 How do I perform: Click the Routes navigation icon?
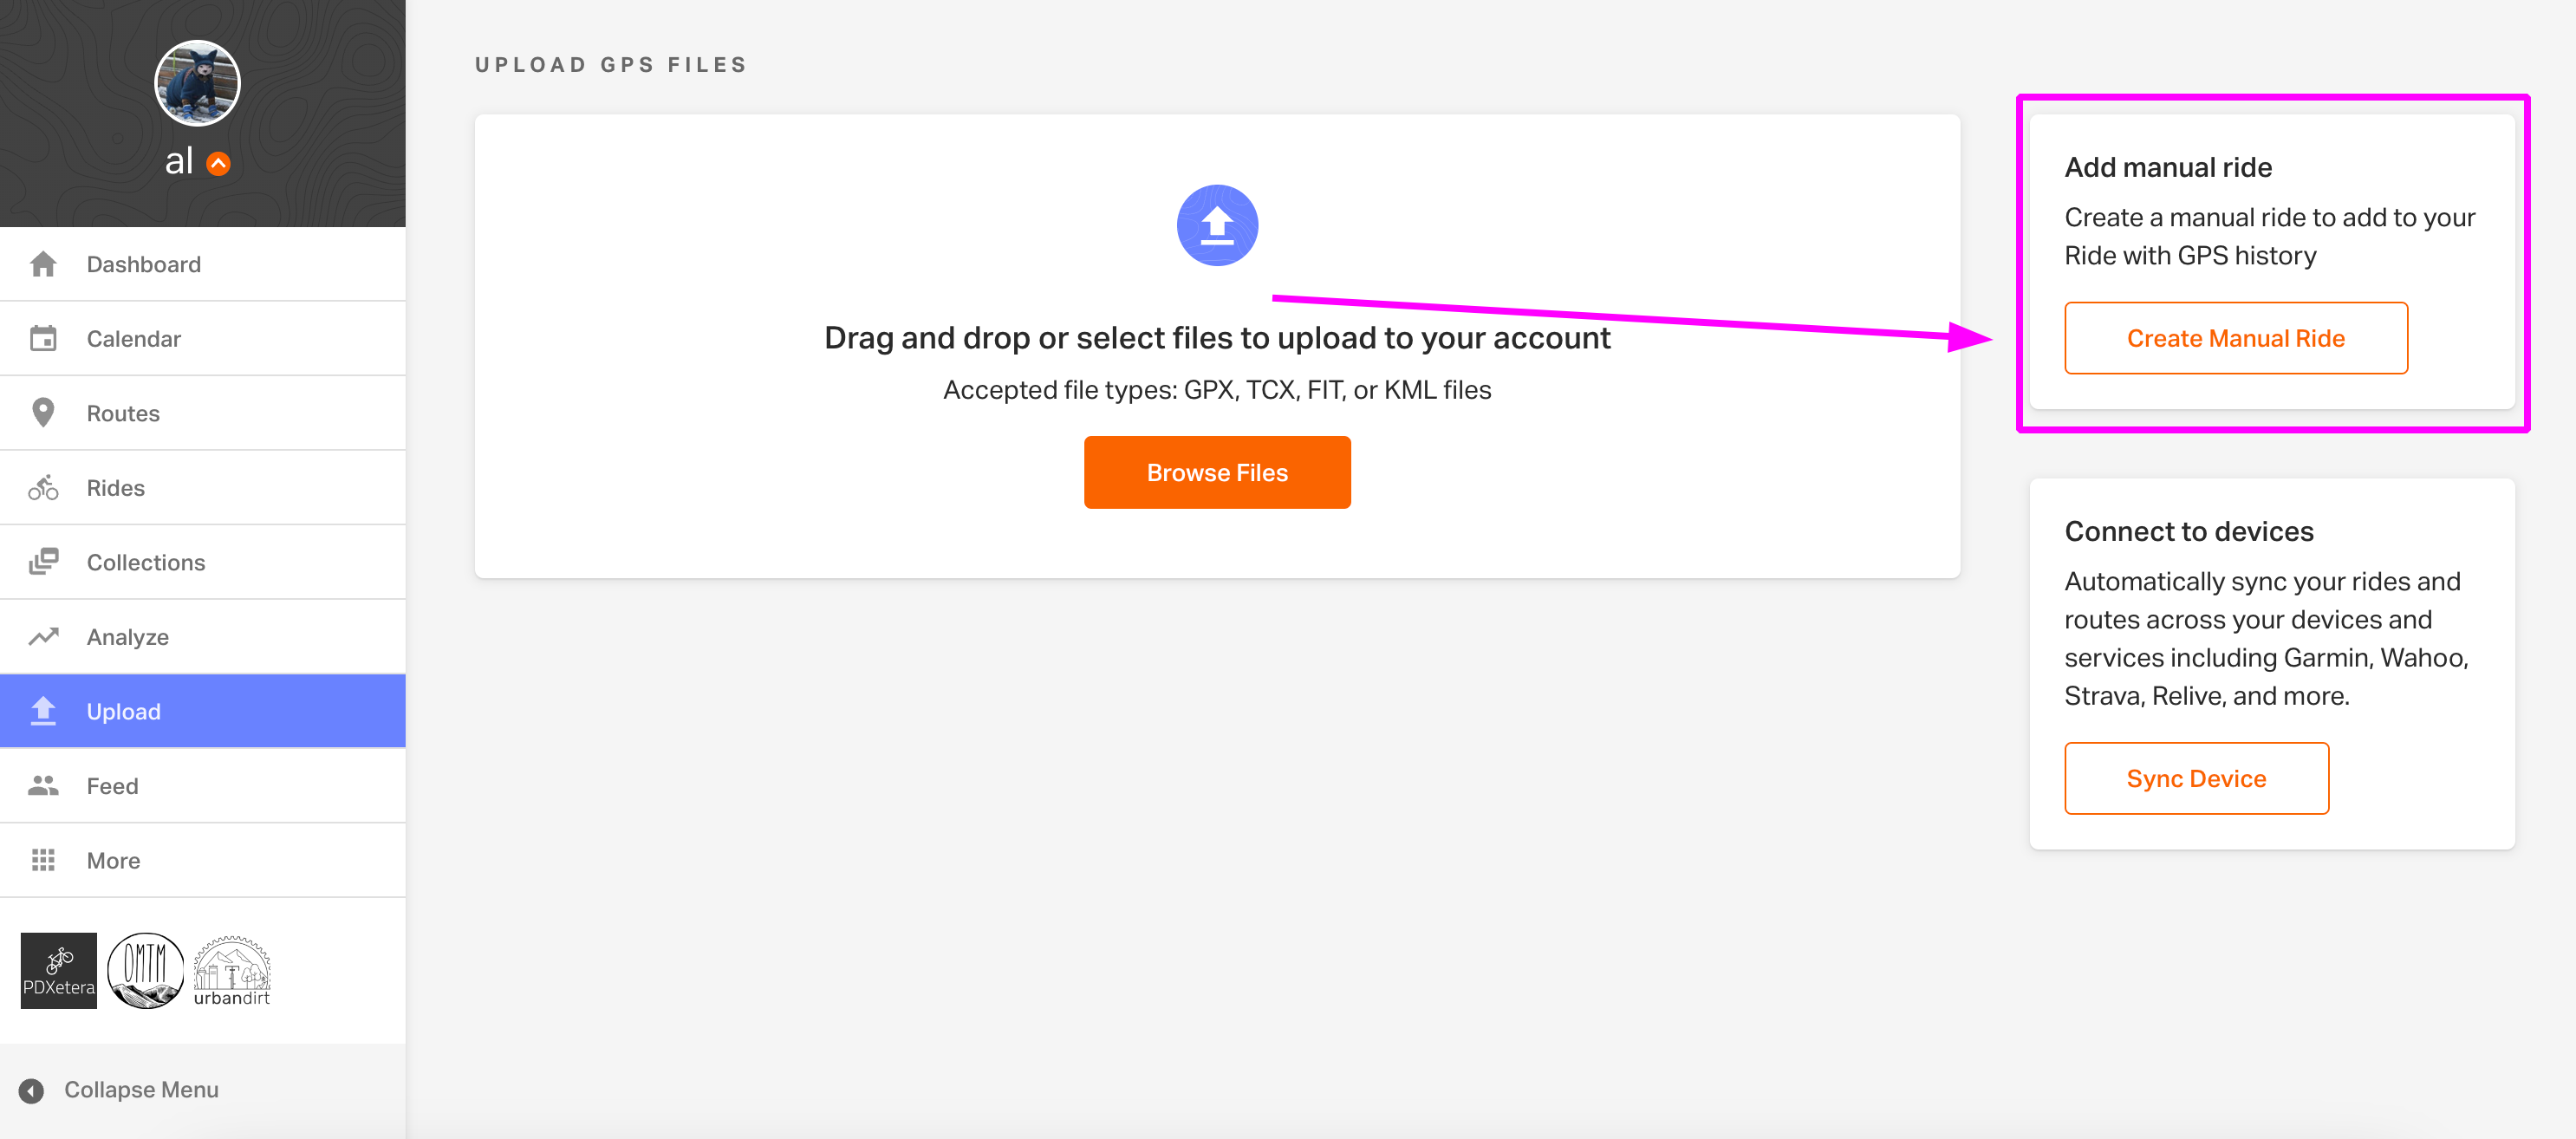[44, 413]
